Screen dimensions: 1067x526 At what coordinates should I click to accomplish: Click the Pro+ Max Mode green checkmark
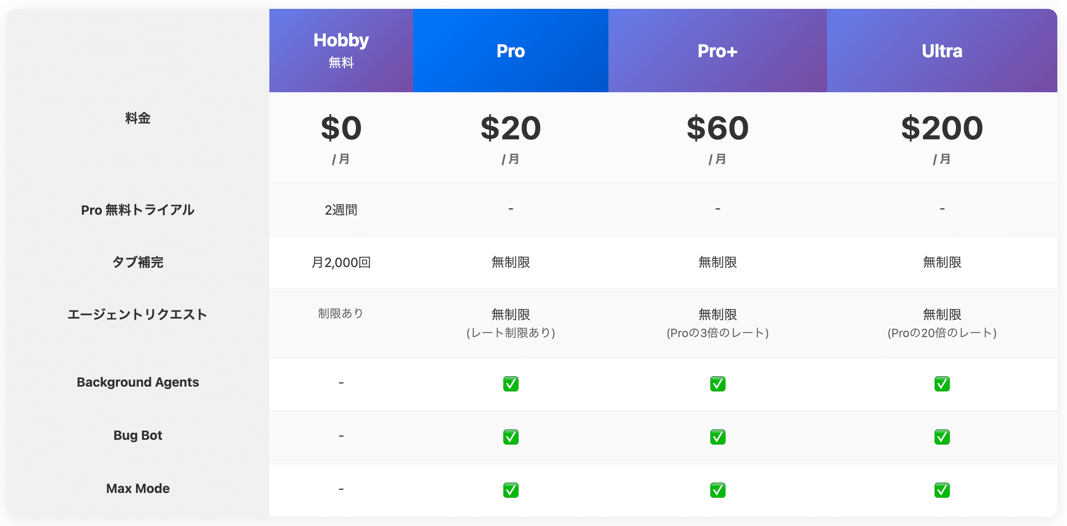pyautogui.click(x=718, y=490)
